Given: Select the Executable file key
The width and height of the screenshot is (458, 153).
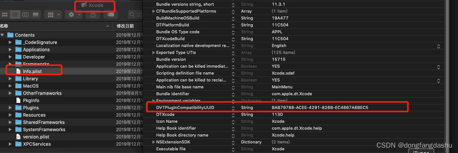Looking at the screenshot, I should (x=171, y=149).
